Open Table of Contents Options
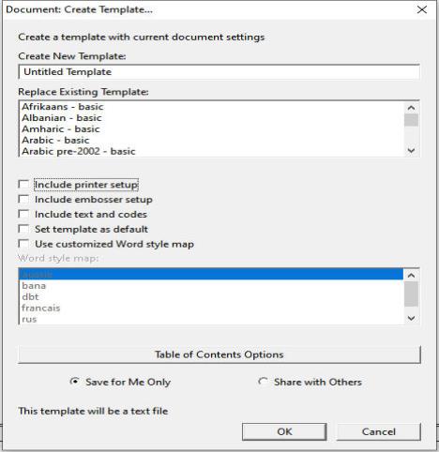439x452 pixels. point(219,354)
